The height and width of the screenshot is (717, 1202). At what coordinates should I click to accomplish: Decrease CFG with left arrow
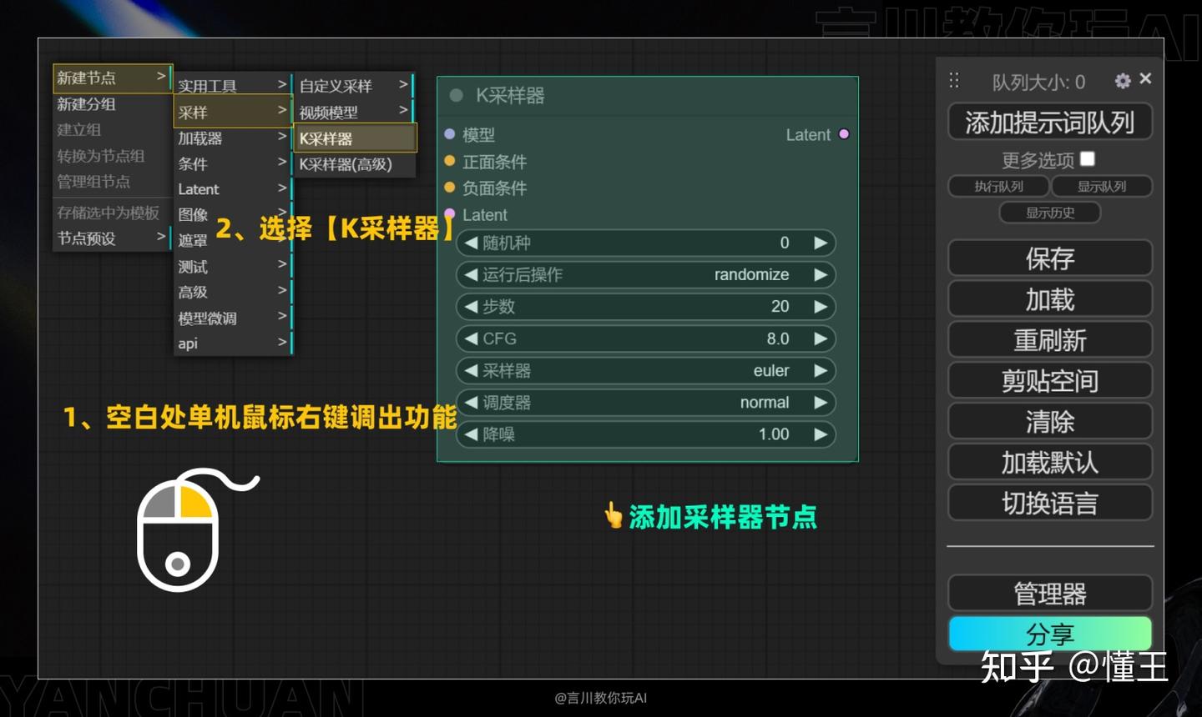pyautogui.click(x=471, y=338)
